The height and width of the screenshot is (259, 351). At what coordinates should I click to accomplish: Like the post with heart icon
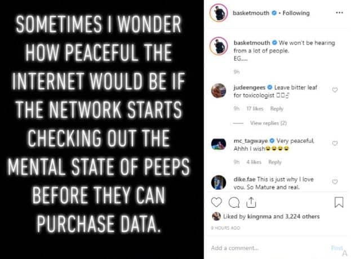(216, 201)
